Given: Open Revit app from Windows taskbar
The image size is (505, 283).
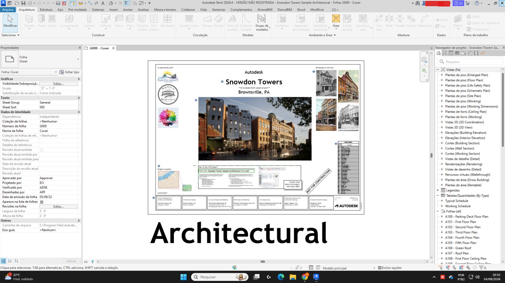Looking at the screenshot, I should (x=316, y=277).
